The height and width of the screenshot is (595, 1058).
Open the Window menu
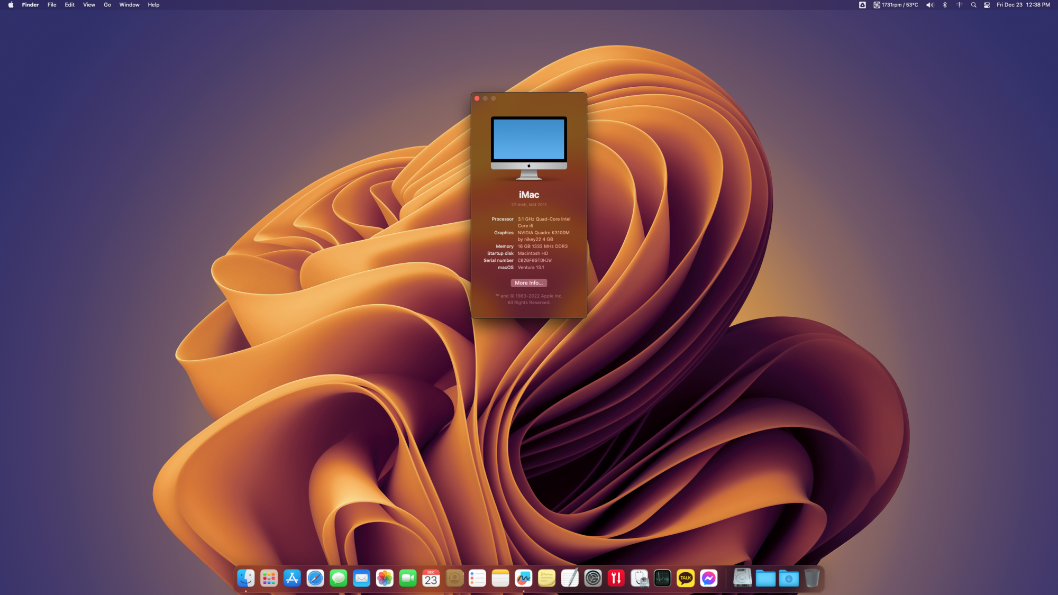click(x=129, y=5)
